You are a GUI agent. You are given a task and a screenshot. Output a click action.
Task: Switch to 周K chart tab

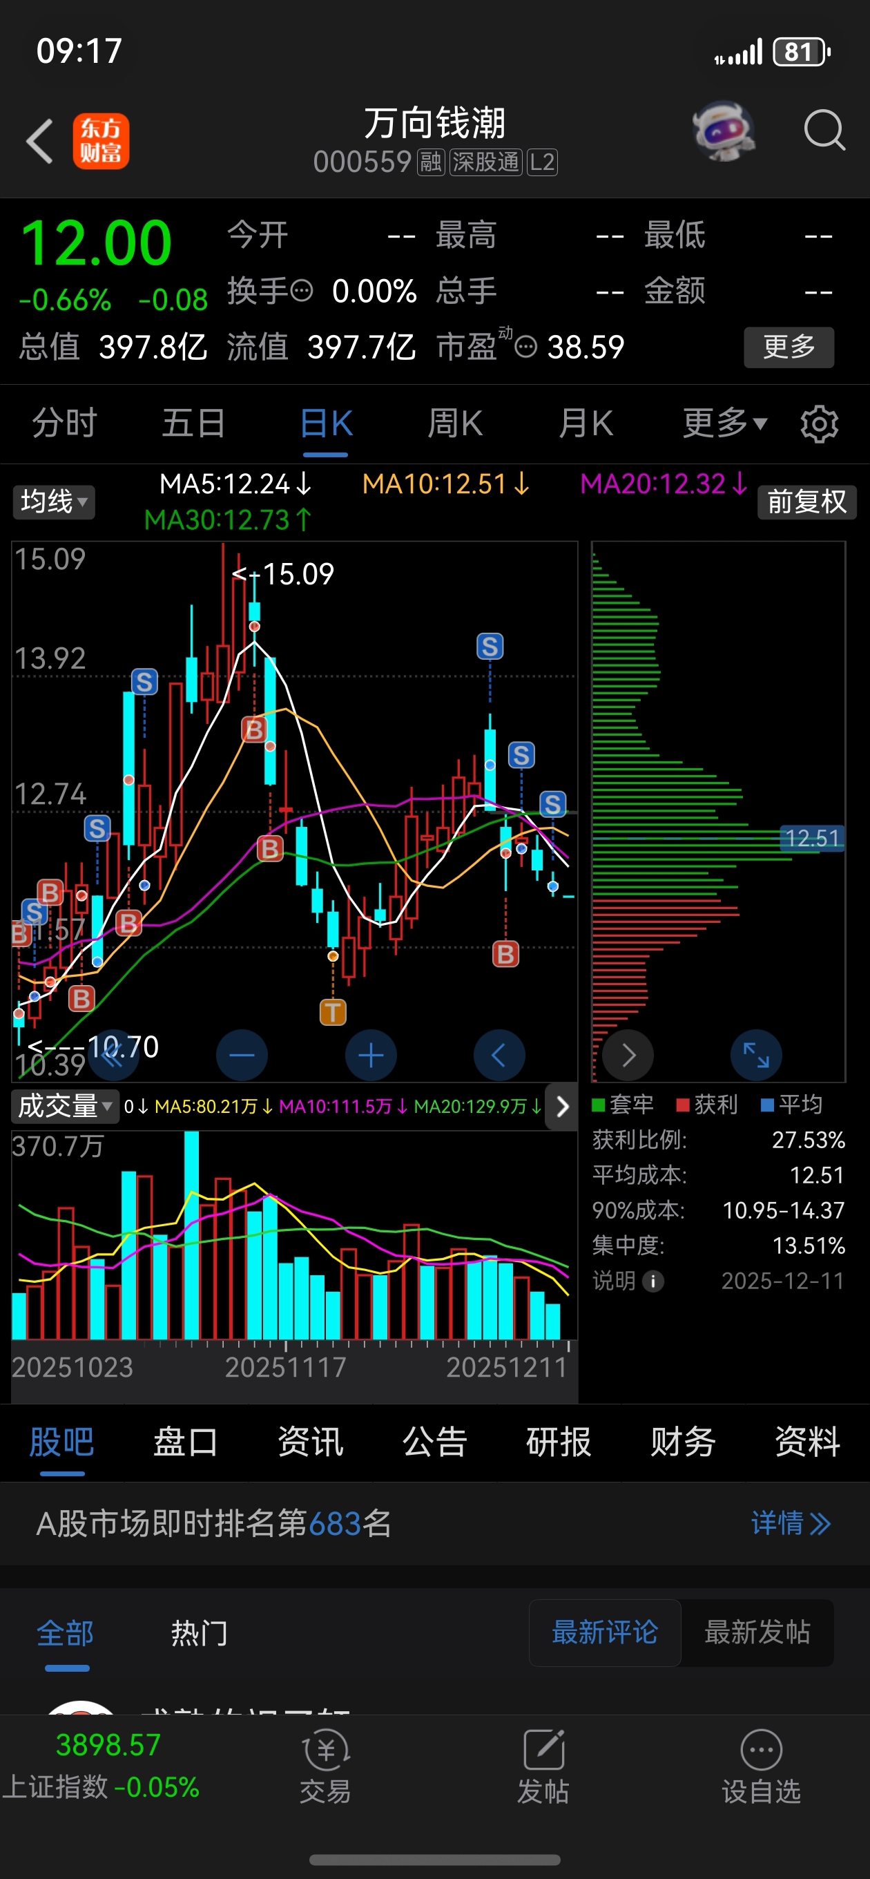coord(455,423)
